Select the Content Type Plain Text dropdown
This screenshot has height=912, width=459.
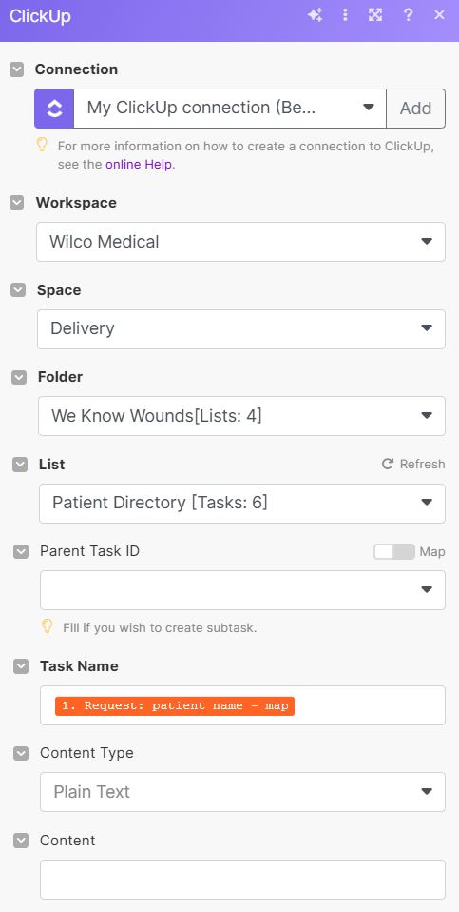[x=242, y=792]
